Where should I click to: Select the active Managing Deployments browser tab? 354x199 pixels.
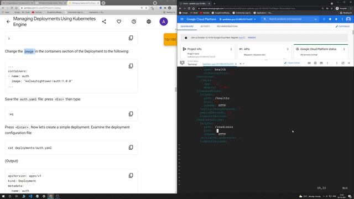[84, 3]
